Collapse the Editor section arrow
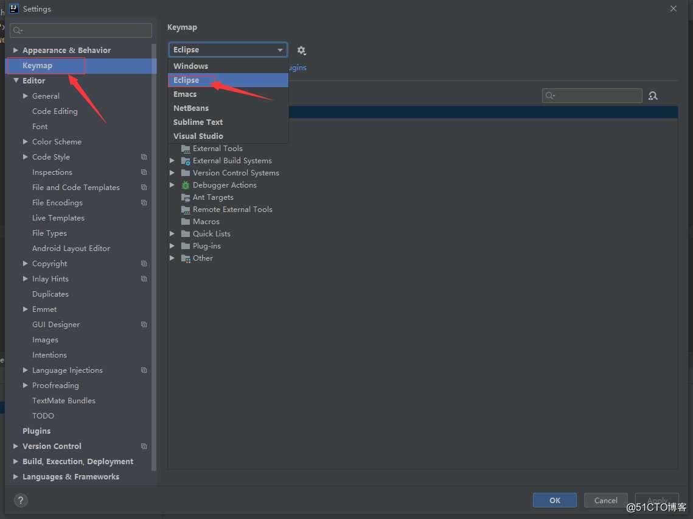Image resolution: width=693 pixels, height=519 pixels. pos(16,80)
